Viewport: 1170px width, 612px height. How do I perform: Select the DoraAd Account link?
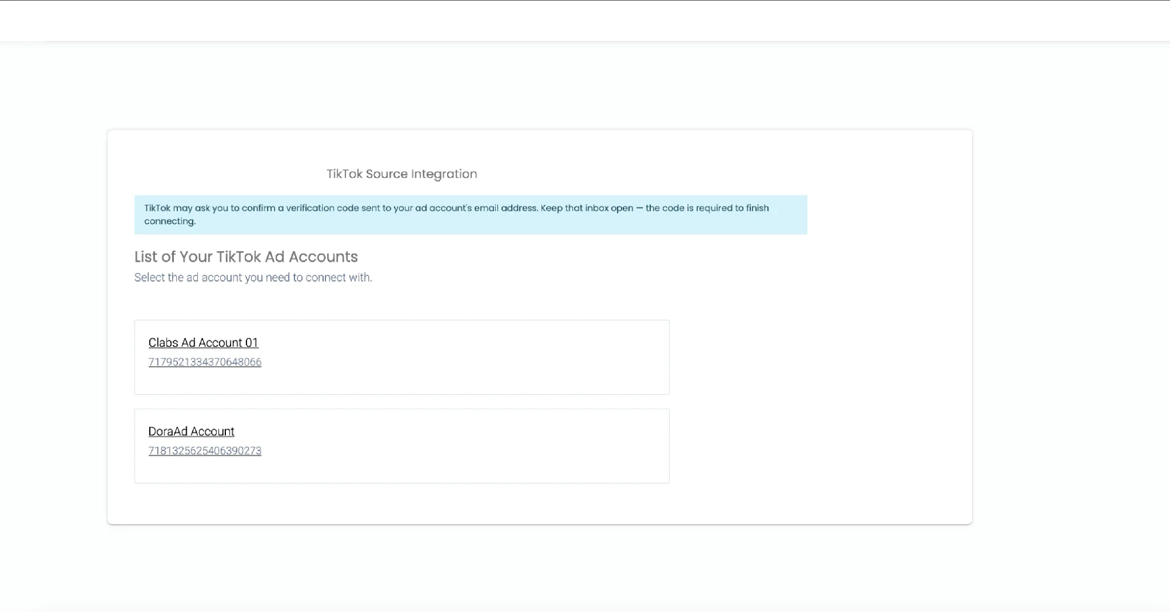[191, 432]
